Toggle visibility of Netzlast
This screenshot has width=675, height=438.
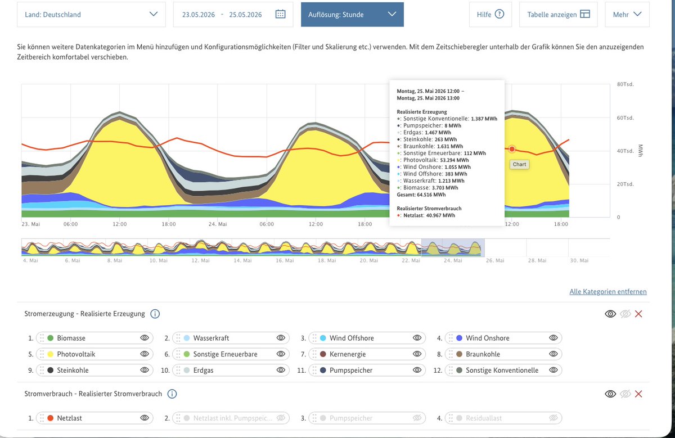(x=145, y=418)
